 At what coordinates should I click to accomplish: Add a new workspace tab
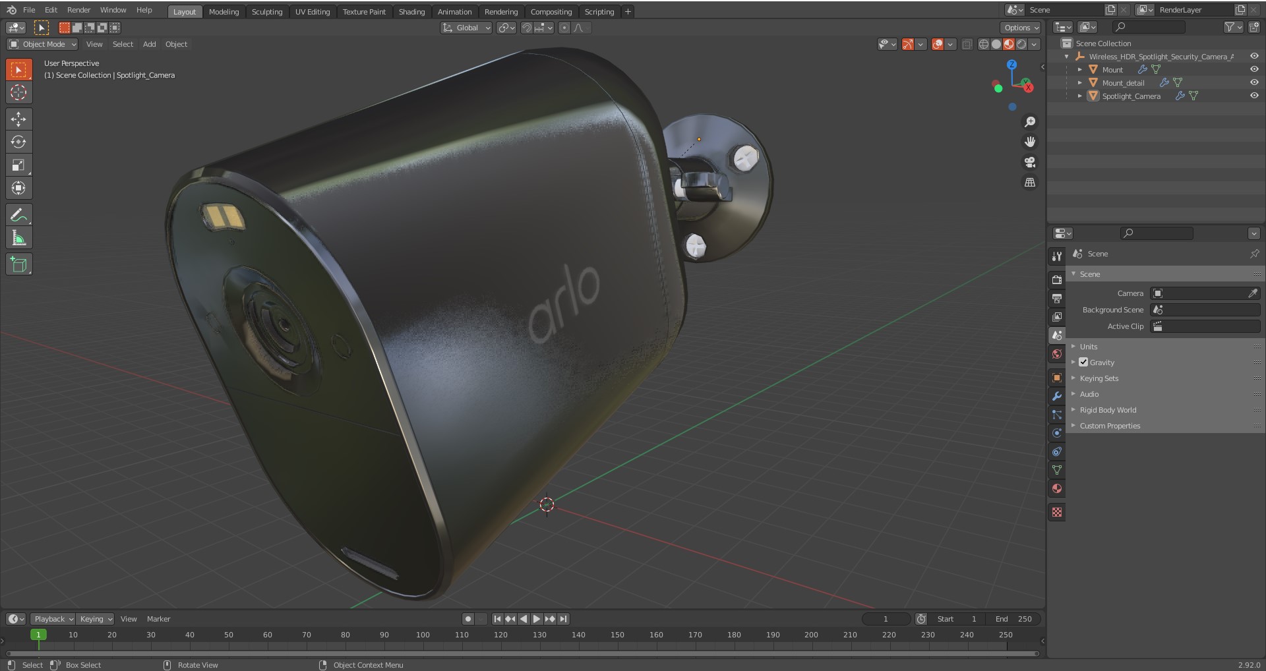[628, 12]
